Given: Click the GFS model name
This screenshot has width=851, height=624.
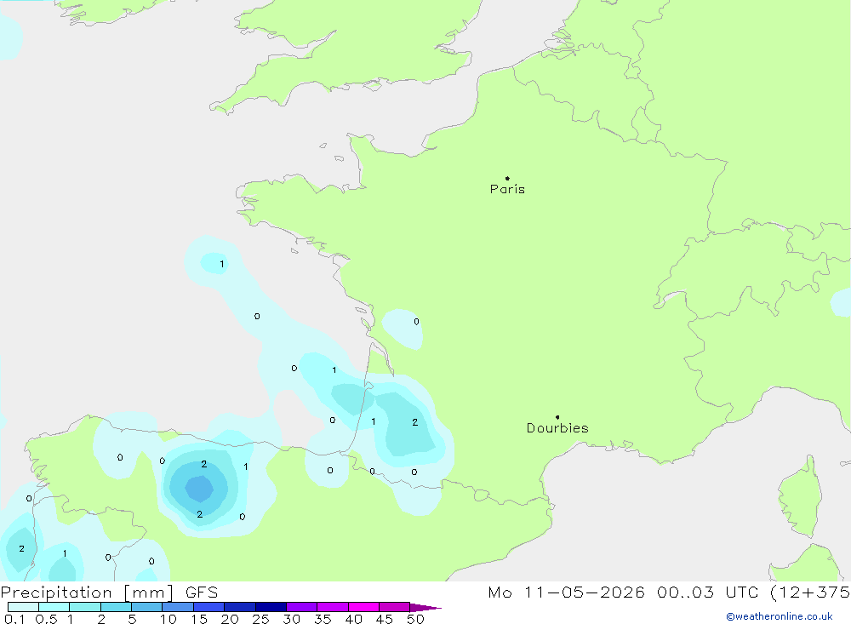Looking at the screenshot, I should tap(202, 593).
